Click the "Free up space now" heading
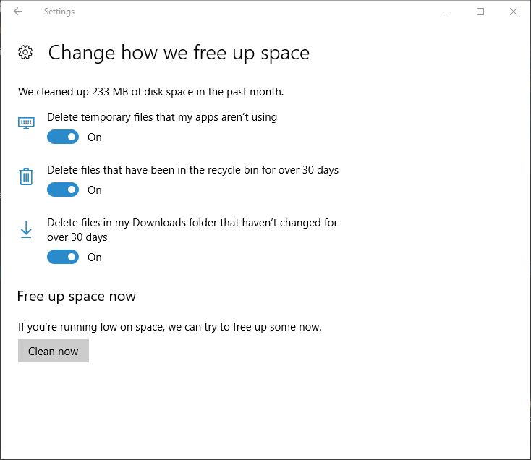531x460 pixels. pos(77,297)
